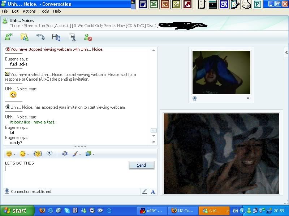This screenshot has height=216, width=289.
Task: Click the webcam icon under contact video
Action: tap(194, 98)
